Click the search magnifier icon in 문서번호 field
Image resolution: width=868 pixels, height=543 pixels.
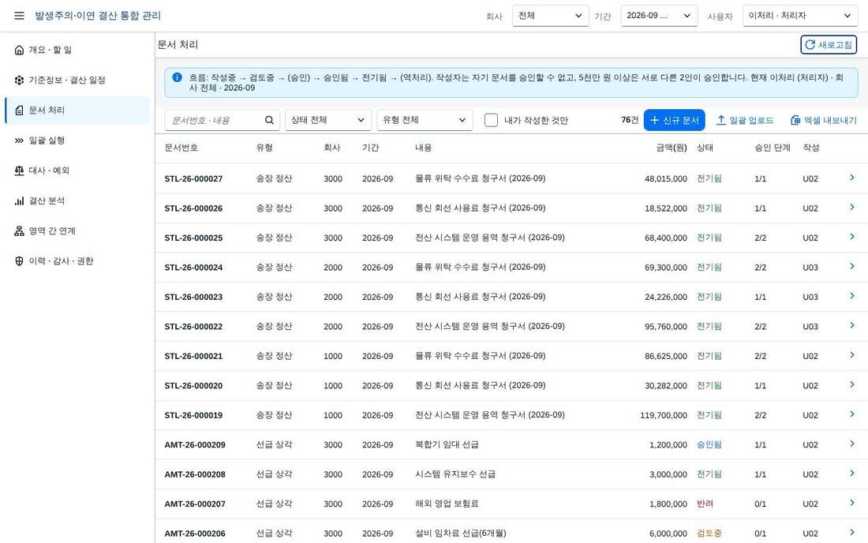(269, 120)
